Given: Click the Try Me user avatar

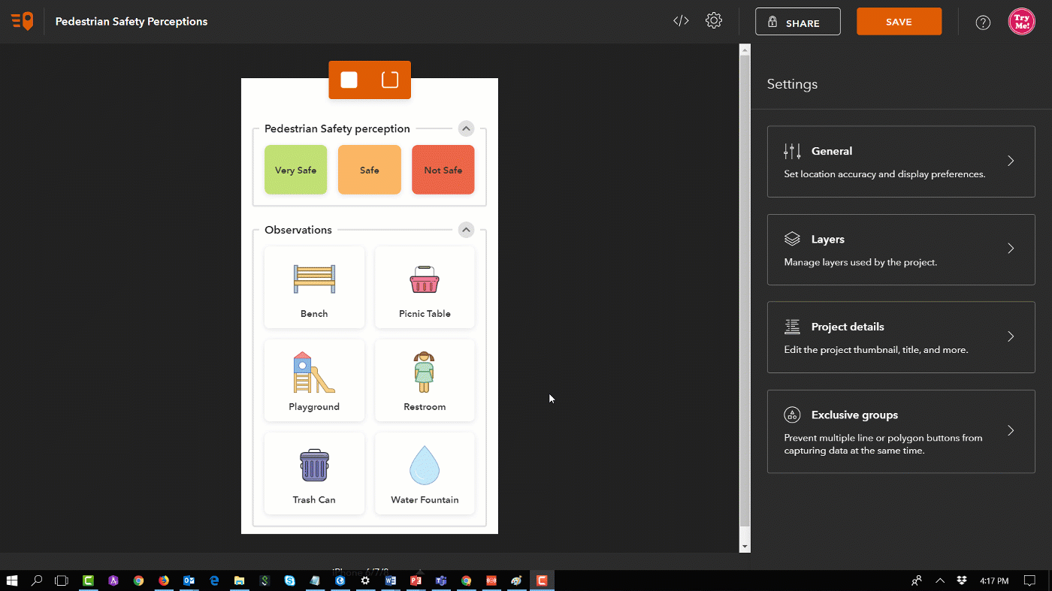Looking at the screenshot, I should [1022, 21].
